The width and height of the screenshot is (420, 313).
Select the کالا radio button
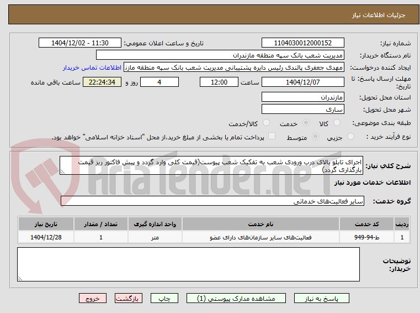[x=337, y=123]
